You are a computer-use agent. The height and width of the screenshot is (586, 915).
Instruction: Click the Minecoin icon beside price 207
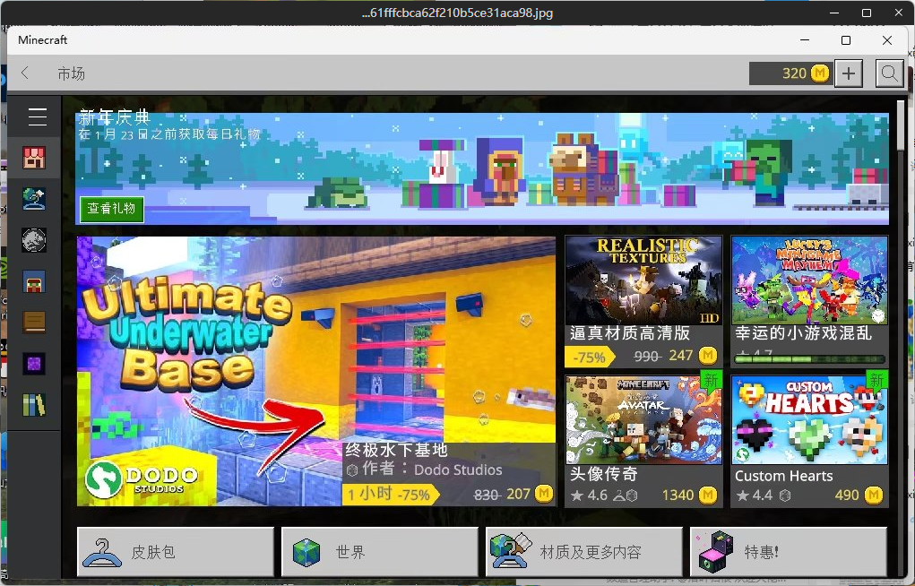point(544,494)
